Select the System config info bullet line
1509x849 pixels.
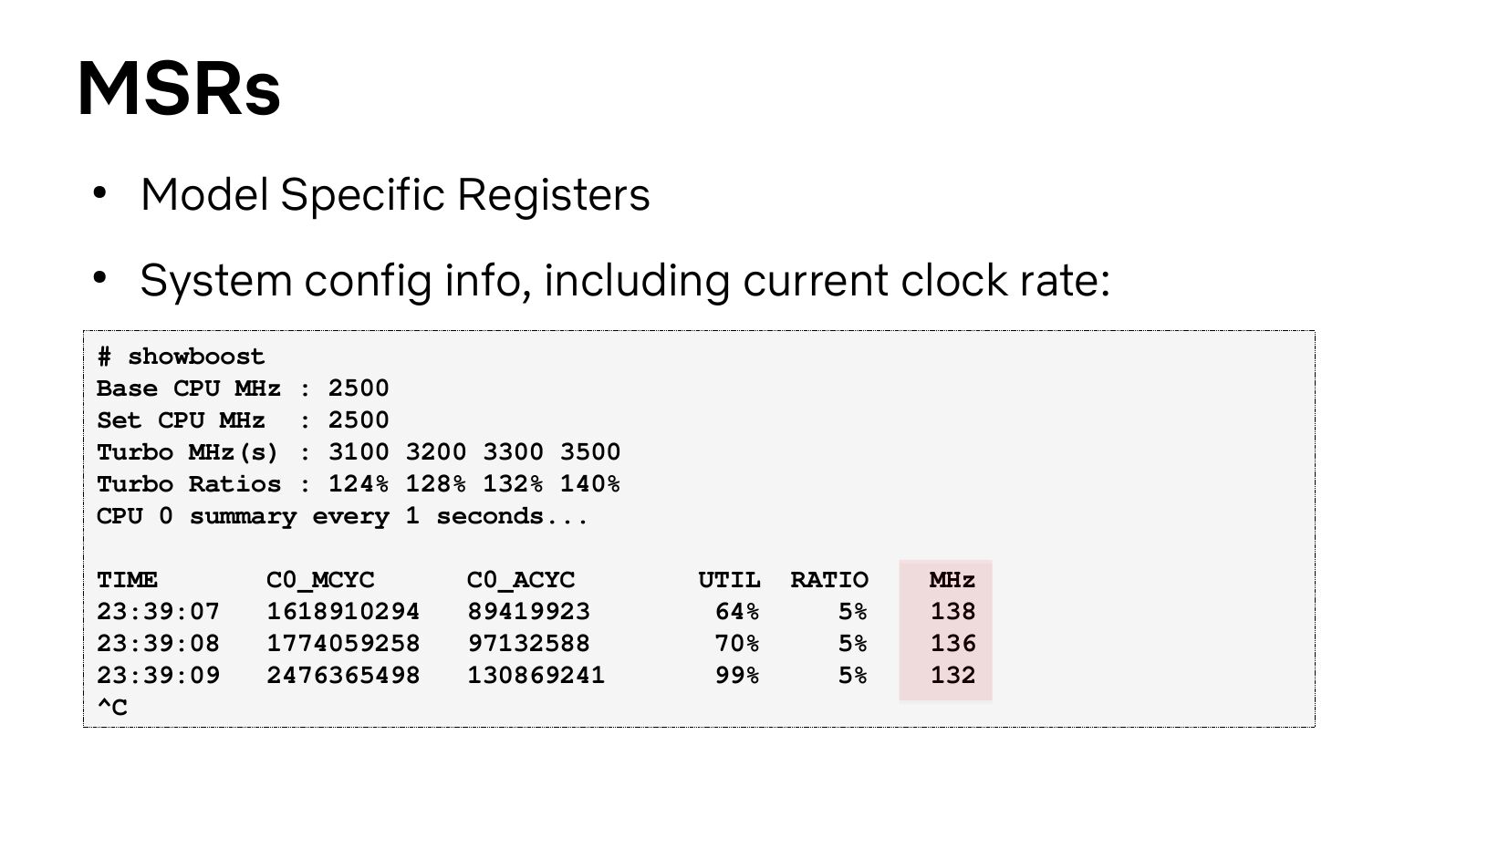click(624, 280)
